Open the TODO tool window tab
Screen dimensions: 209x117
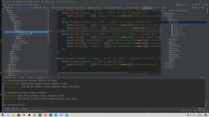tap(8, 109)
